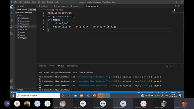Screen dimensions: 194x109
Task: Click the main() breadcrumb segment
Action: [x=60, y=10]
